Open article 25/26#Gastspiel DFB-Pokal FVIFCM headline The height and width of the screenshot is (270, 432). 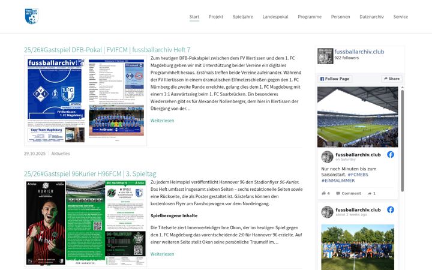[x=107, y=50]
